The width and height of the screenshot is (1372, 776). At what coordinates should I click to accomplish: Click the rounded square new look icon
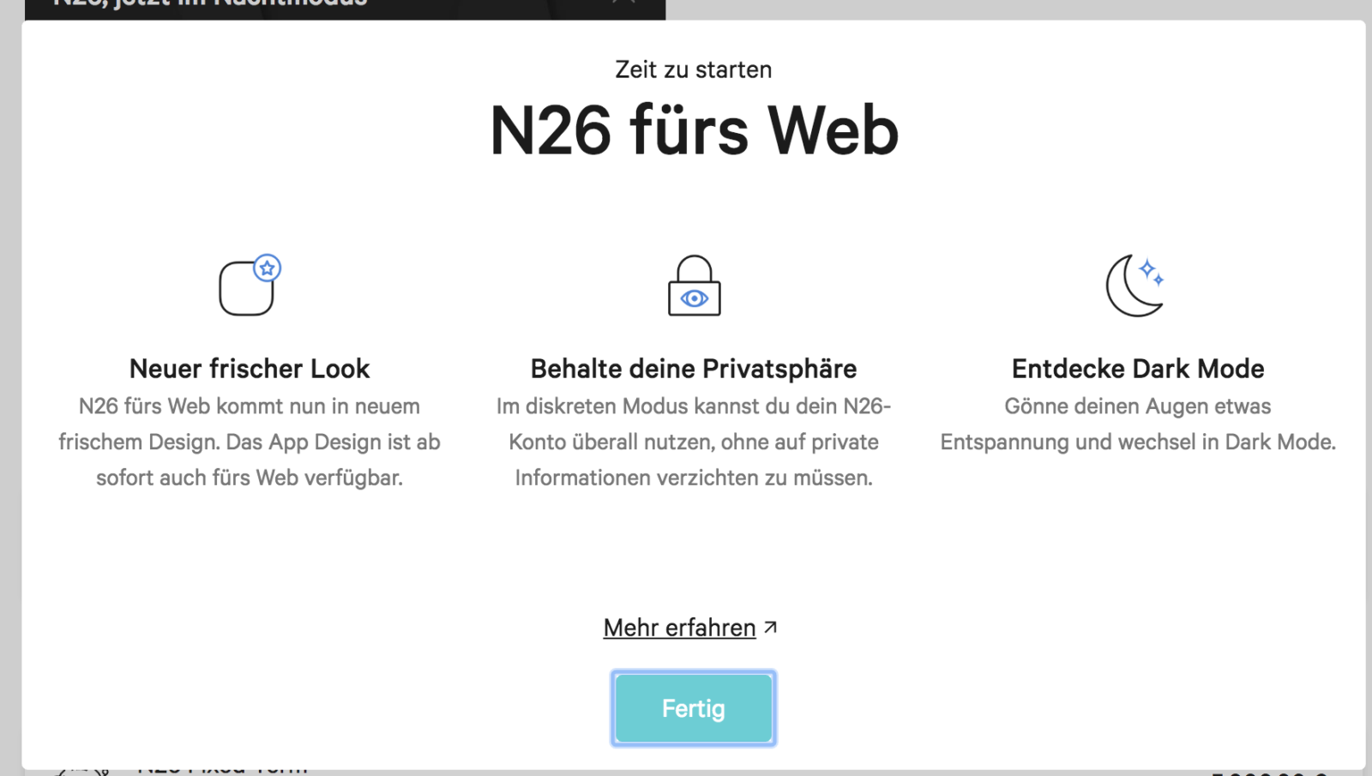click(x=244, y=290)
